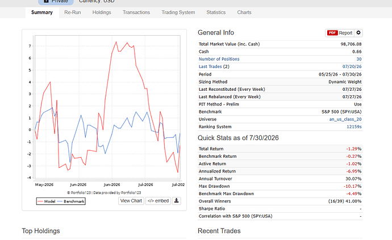This screenshot has height=240, width=392.
Task: Open the an_us_class_20 universe link
Action: pyautogui.click(x=345, y=119)
